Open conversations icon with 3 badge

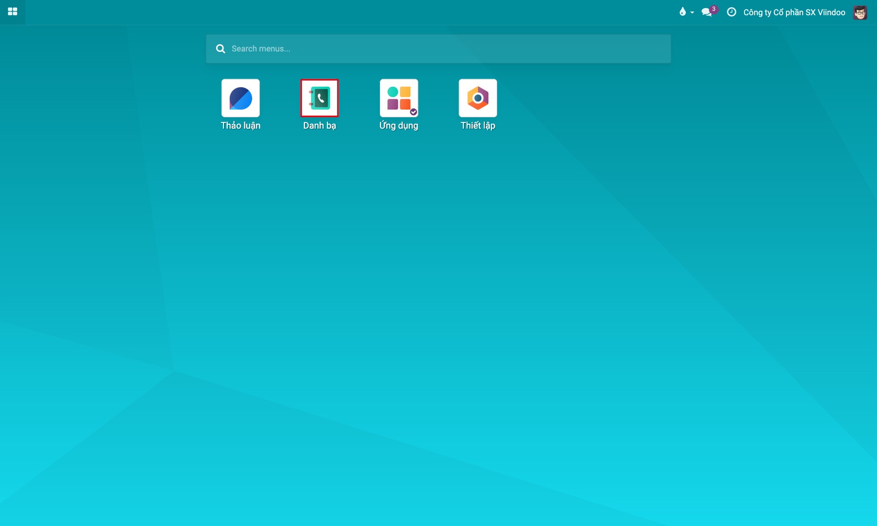coord(709,11)
